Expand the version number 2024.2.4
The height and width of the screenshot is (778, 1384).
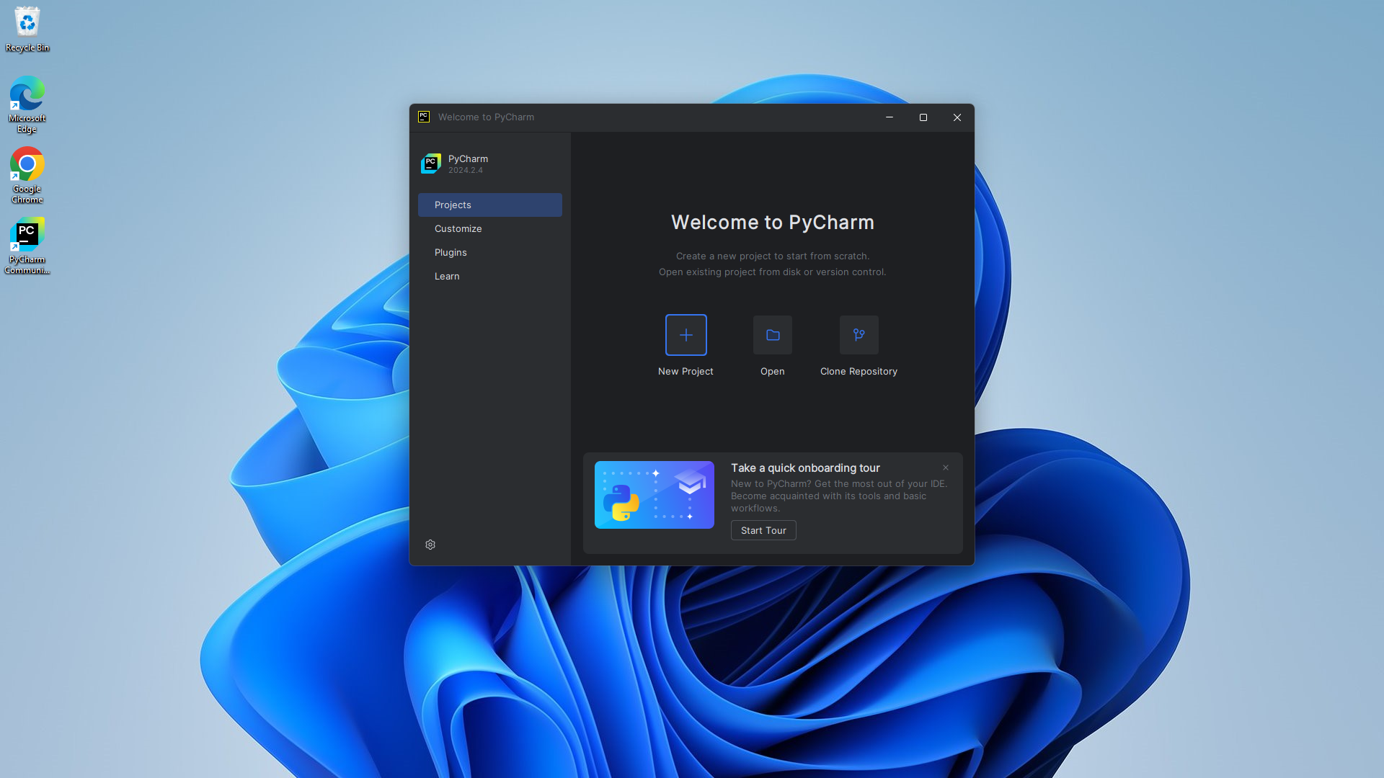coord(465,170)
